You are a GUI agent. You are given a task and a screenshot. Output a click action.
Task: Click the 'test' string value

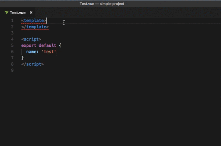[49, 52]
